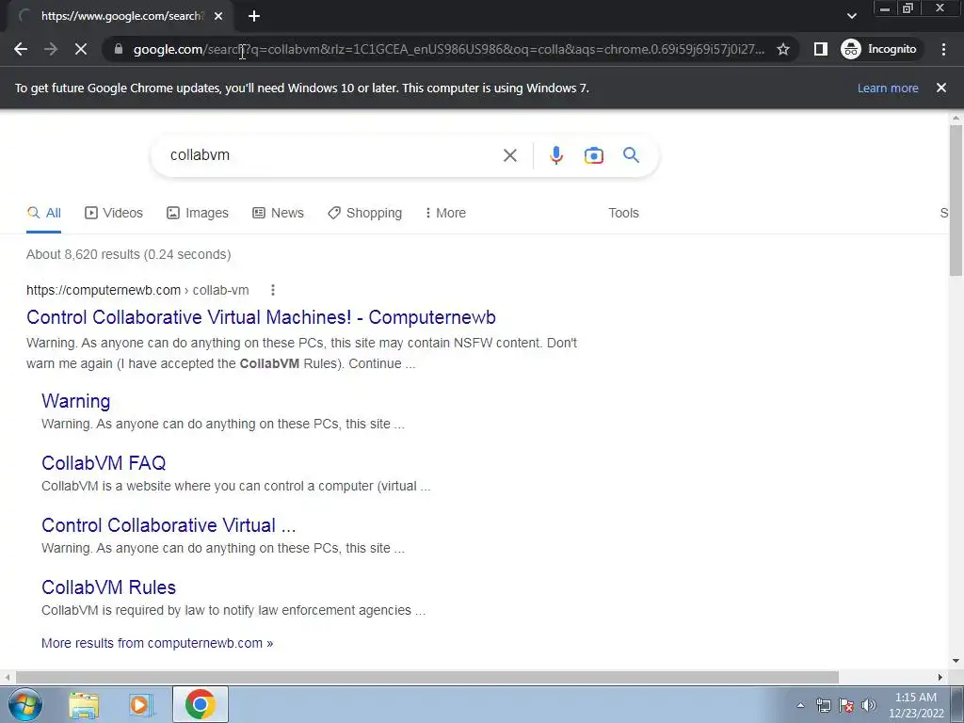Open the taskbar clock showing 1:15 AM
Viewport: 964px width, 723px height.
pyautogui.click(x=916, y=705)
